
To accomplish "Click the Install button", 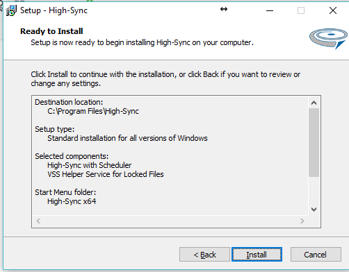I will (x=257, y=255).
